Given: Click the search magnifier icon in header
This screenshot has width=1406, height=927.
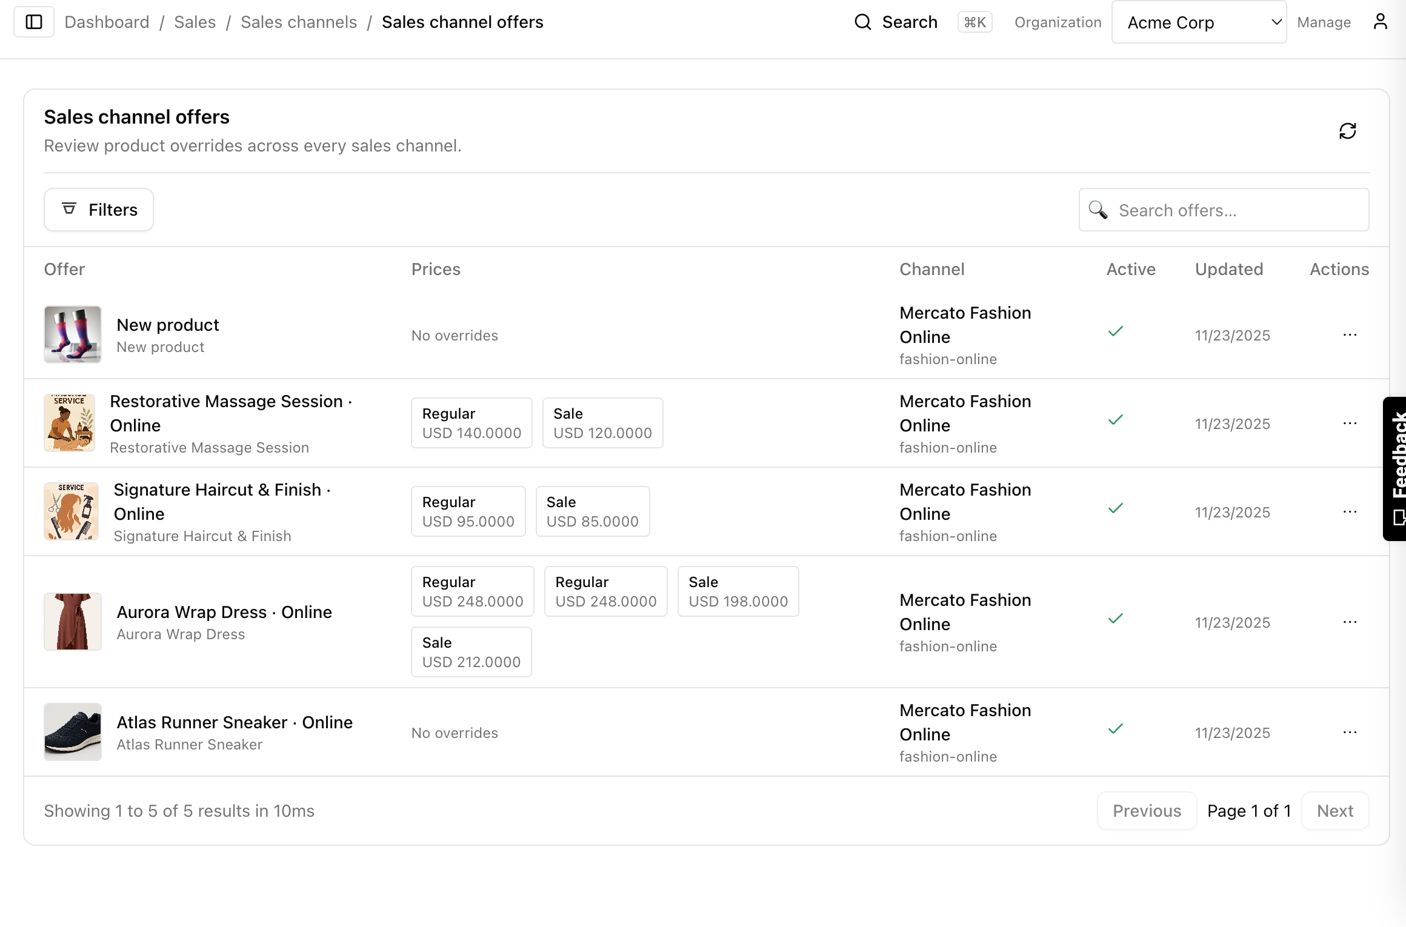Looking at the screenshot, I should [x=863, y=21].
